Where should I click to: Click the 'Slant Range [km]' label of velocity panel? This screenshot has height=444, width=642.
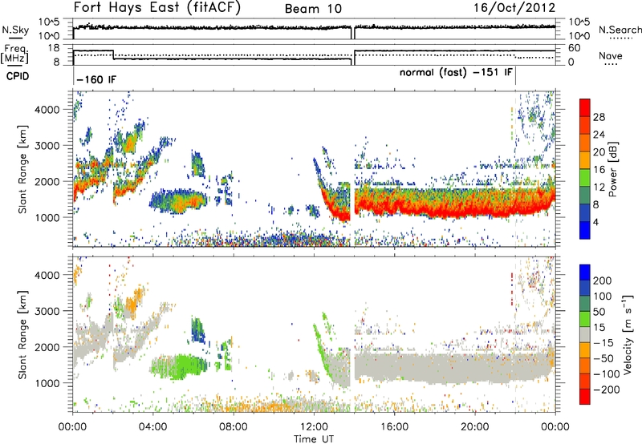click(22, 334)
